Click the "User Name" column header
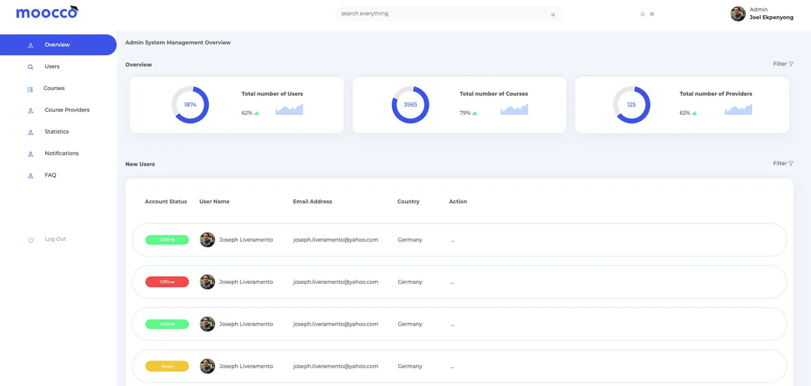The height and width of the screenshot is (386, 811). click(214, 201)
